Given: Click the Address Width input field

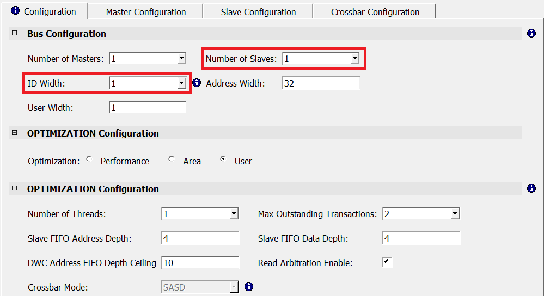Looking at the screenshot, I should pyautogui.click(x=321, y=83).
